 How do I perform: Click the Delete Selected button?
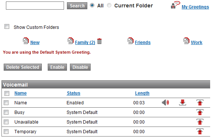pos(23,67)
